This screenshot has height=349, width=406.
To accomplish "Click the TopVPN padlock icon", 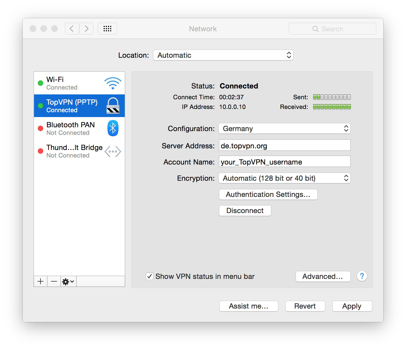I will (113, 106).
